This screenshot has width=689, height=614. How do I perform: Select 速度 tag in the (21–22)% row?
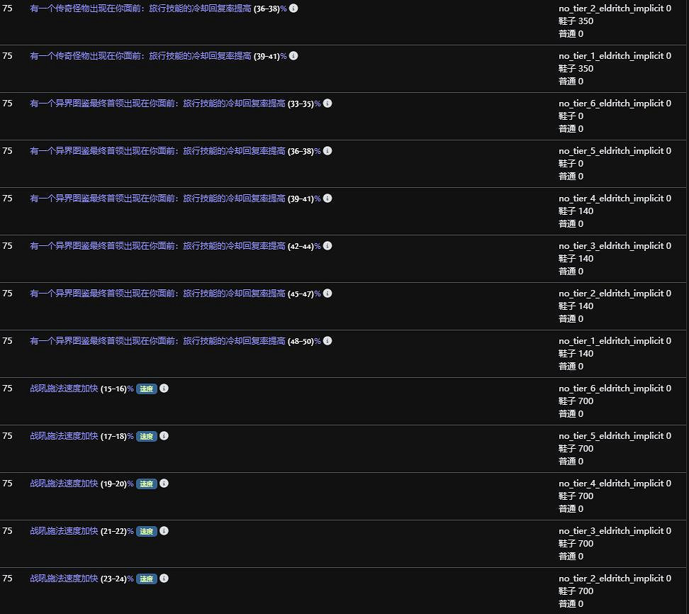coord(146,532)
